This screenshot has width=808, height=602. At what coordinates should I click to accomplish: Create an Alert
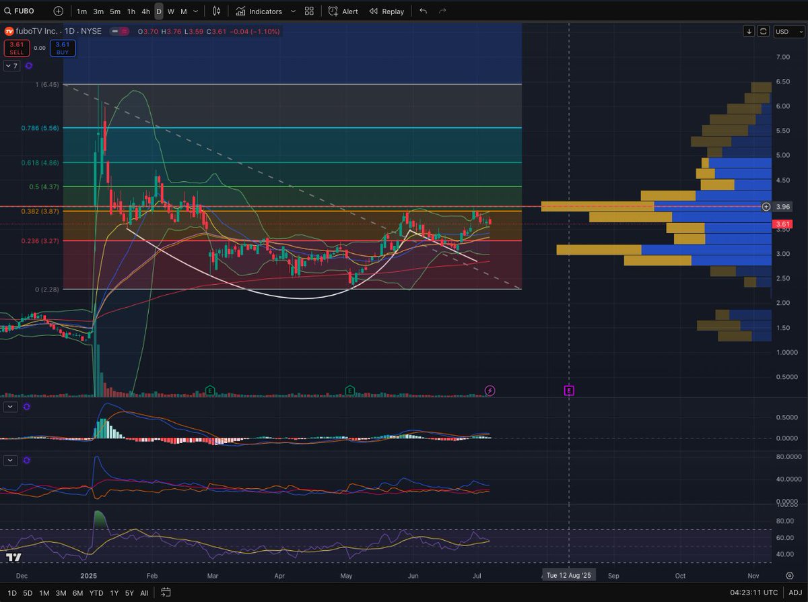(343, 11)
